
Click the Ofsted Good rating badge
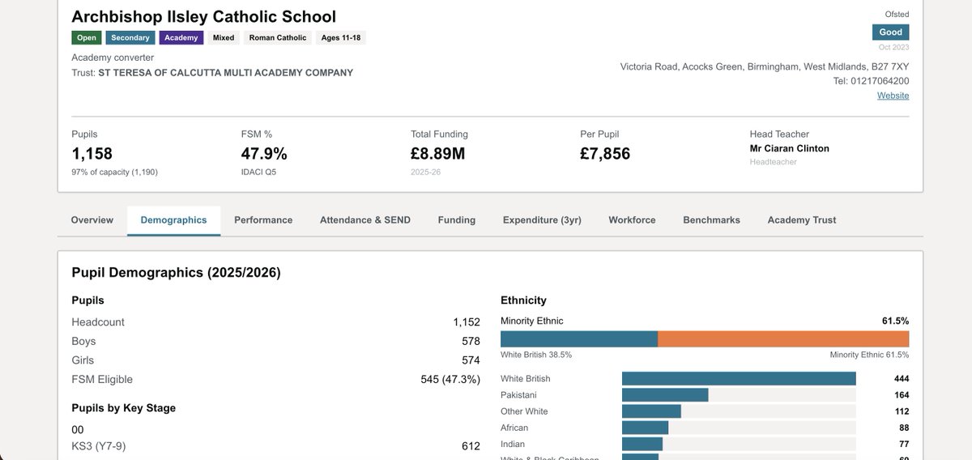pos(890,32)
